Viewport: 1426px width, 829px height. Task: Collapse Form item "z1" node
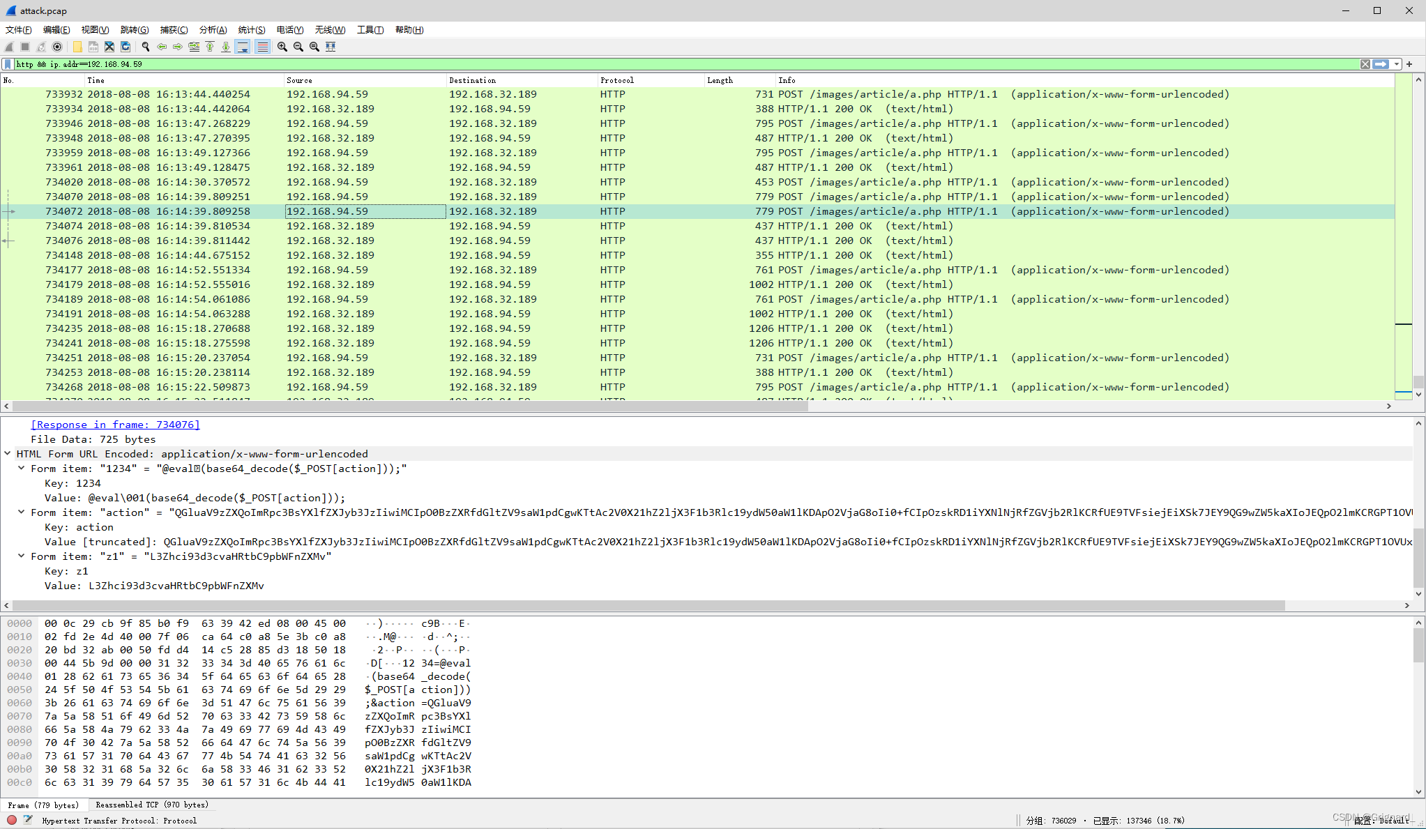click(22, 556)
